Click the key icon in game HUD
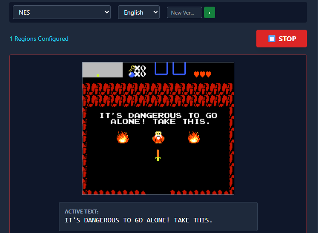Screen dimensions: 318x233 click(x=132, y=68)
